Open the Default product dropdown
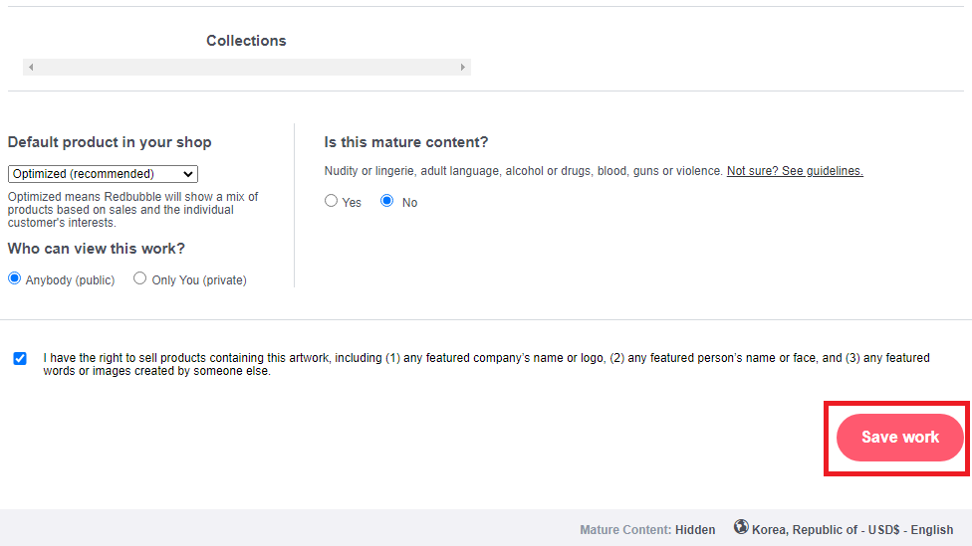This screenshot has width=972, height=546. (103, 174)
